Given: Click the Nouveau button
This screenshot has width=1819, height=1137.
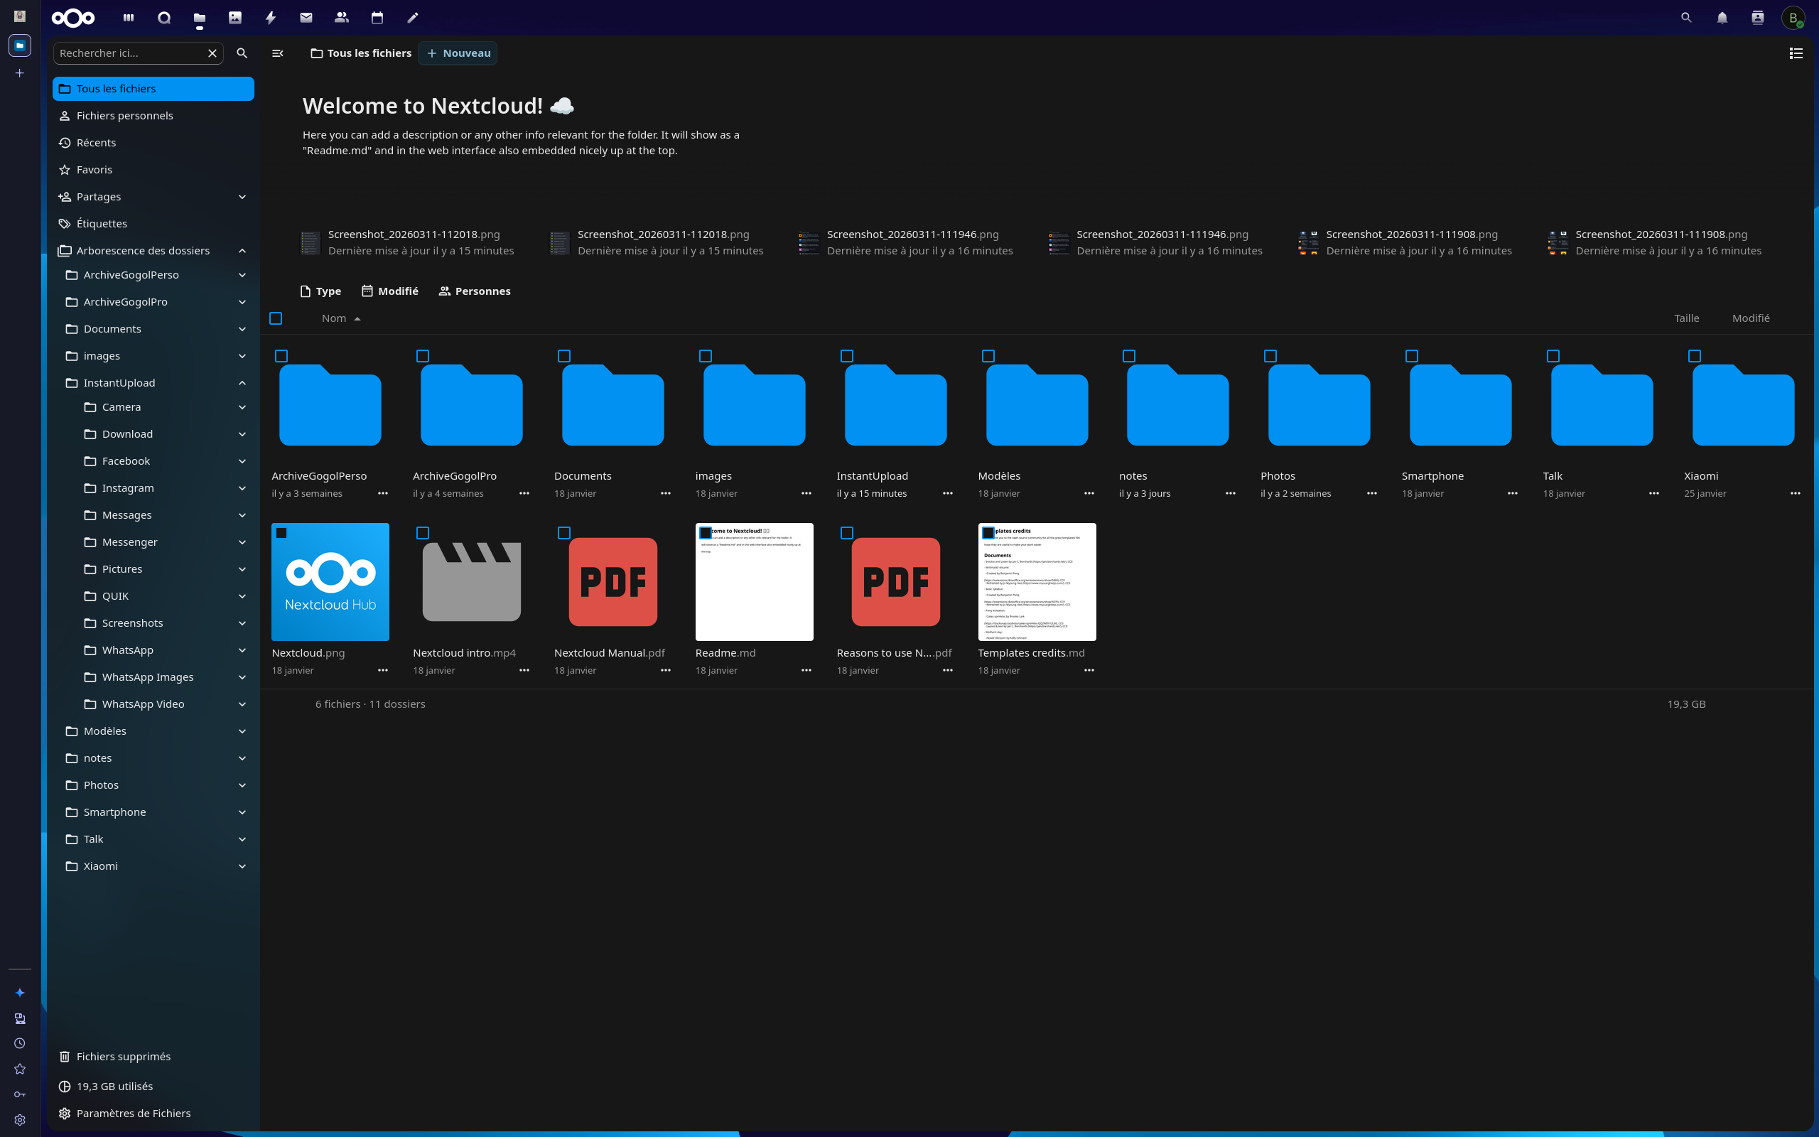Looking at the screenshot, I should (458, 53).
